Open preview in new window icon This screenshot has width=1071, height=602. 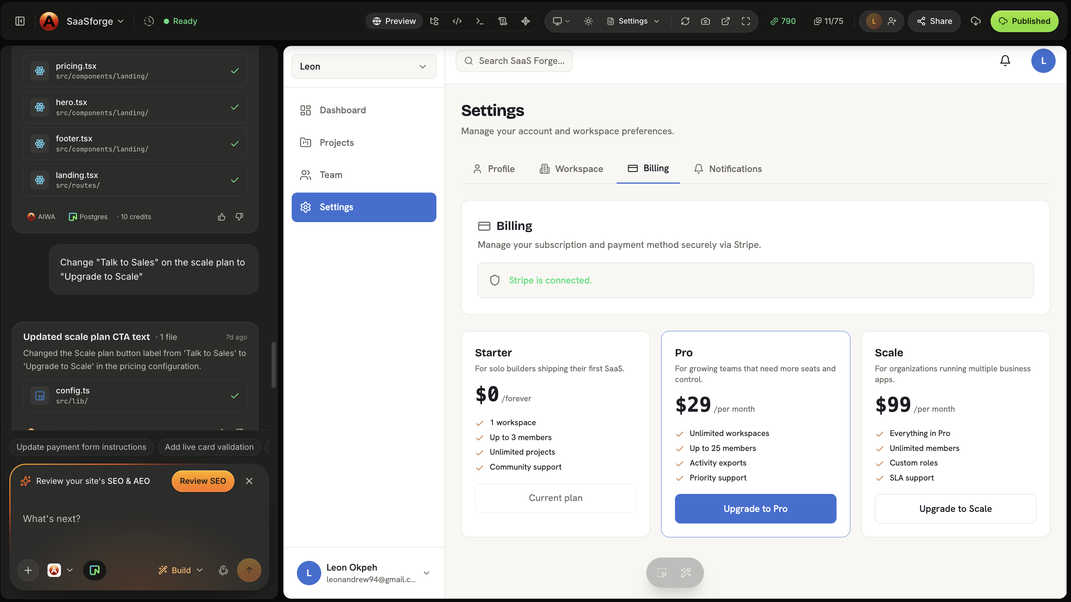tap(725, 21)
